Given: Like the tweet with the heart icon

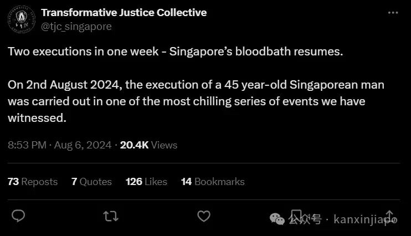Looking at the screenshot, I should pyautogui.click(x=204, y=216).
